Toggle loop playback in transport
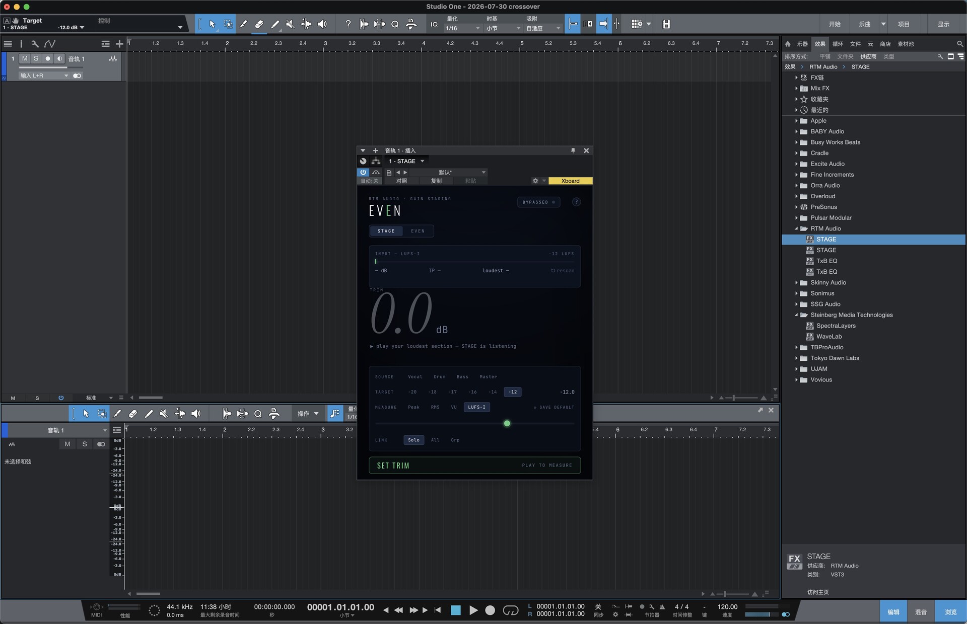The height and width of the screenshot is (624, 967). (x=511, y=610)
